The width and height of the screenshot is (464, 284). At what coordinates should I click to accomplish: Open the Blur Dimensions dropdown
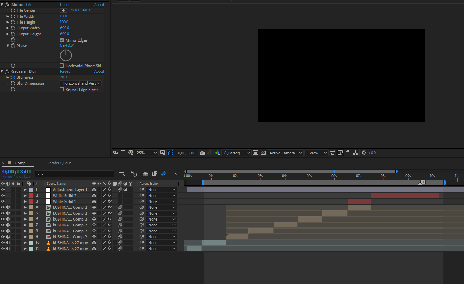coord(81,83)
